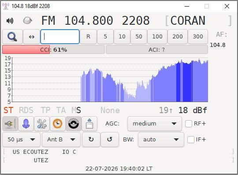Mute audio with the speaker icon
The image size is (238, 175).
10,21
